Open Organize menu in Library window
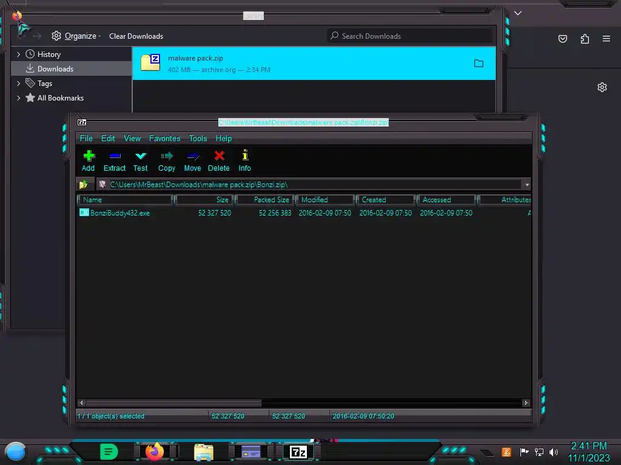The width and height of the screenshot is (621, 465). (x=76, y=36)
